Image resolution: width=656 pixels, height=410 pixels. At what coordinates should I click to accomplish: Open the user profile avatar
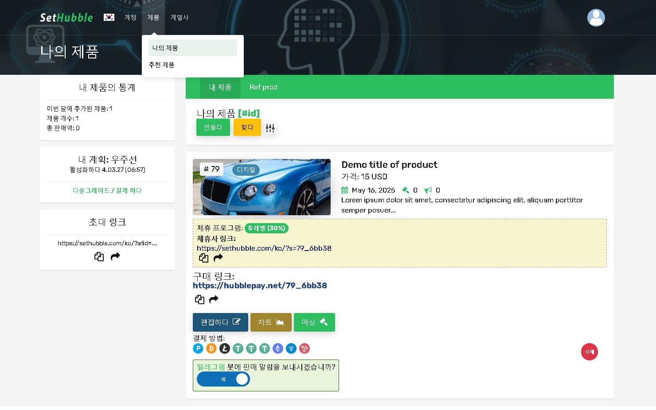(596, 18)
